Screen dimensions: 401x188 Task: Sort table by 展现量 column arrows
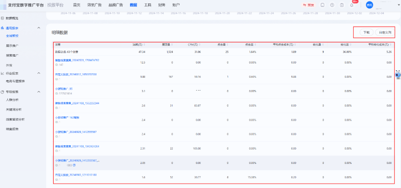[172, 45]
